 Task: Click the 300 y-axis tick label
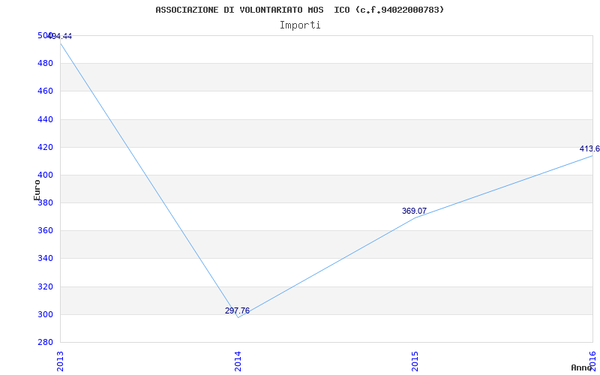45,314
